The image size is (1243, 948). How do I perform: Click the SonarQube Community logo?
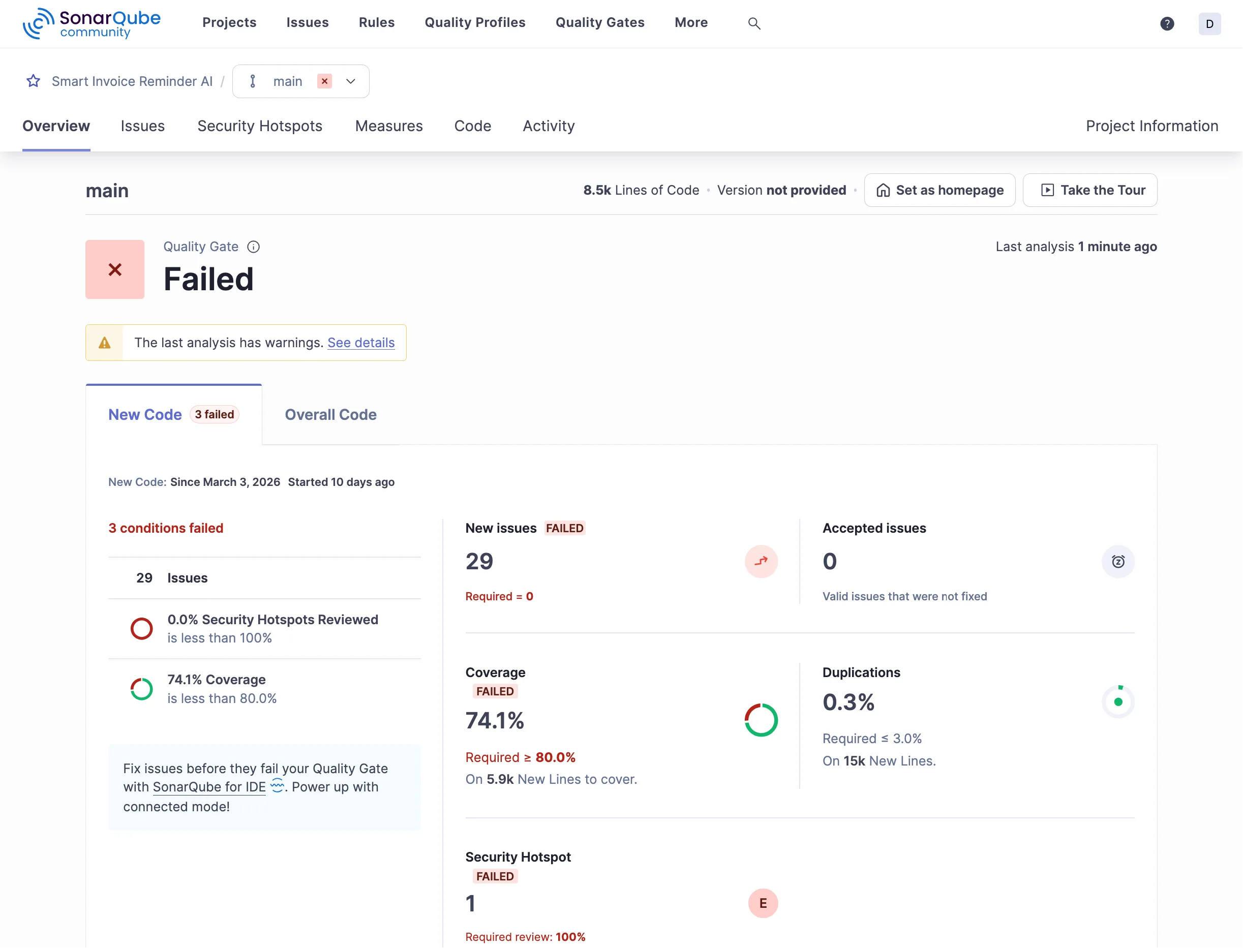tap(90, 24)
